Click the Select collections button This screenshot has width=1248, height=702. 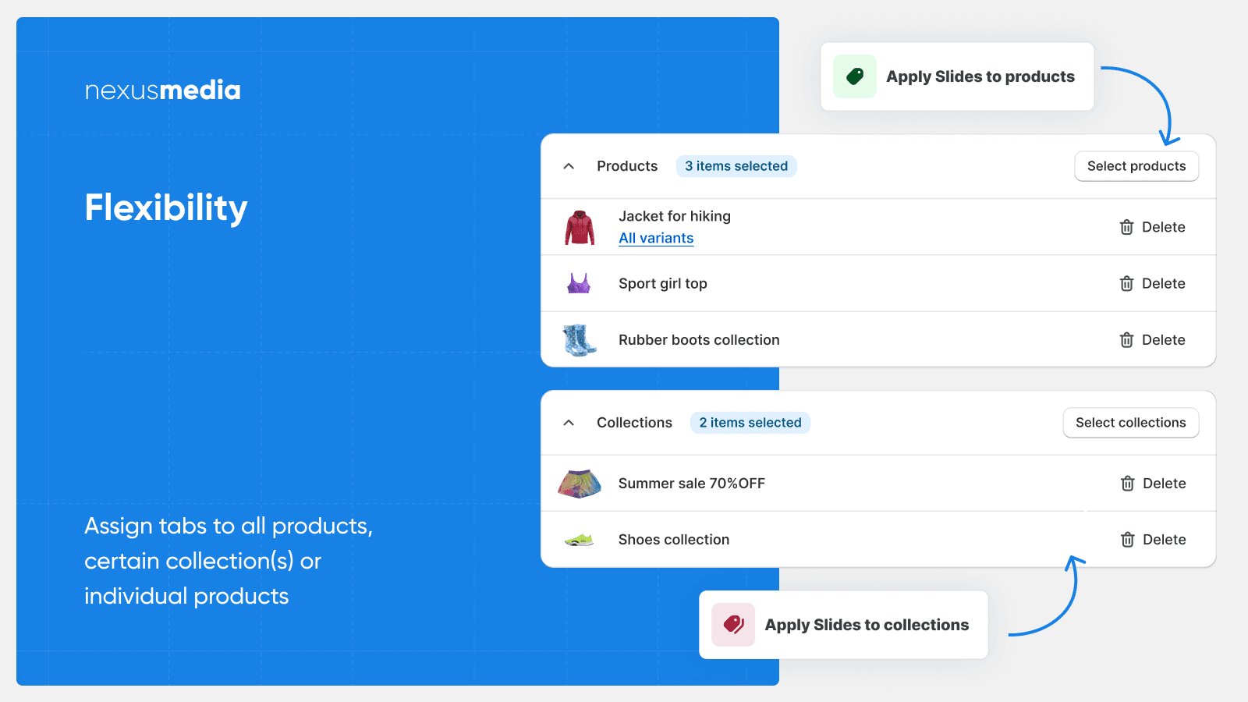[x=1131, y=422]
